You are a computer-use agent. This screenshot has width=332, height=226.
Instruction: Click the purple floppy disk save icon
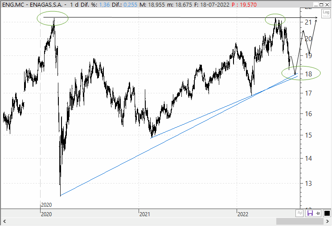(x=310, y=213)
